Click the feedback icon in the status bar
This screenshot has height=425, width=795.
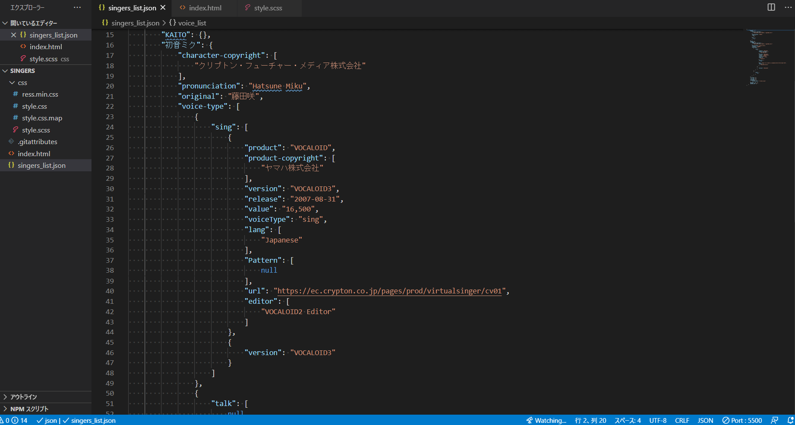775,420
